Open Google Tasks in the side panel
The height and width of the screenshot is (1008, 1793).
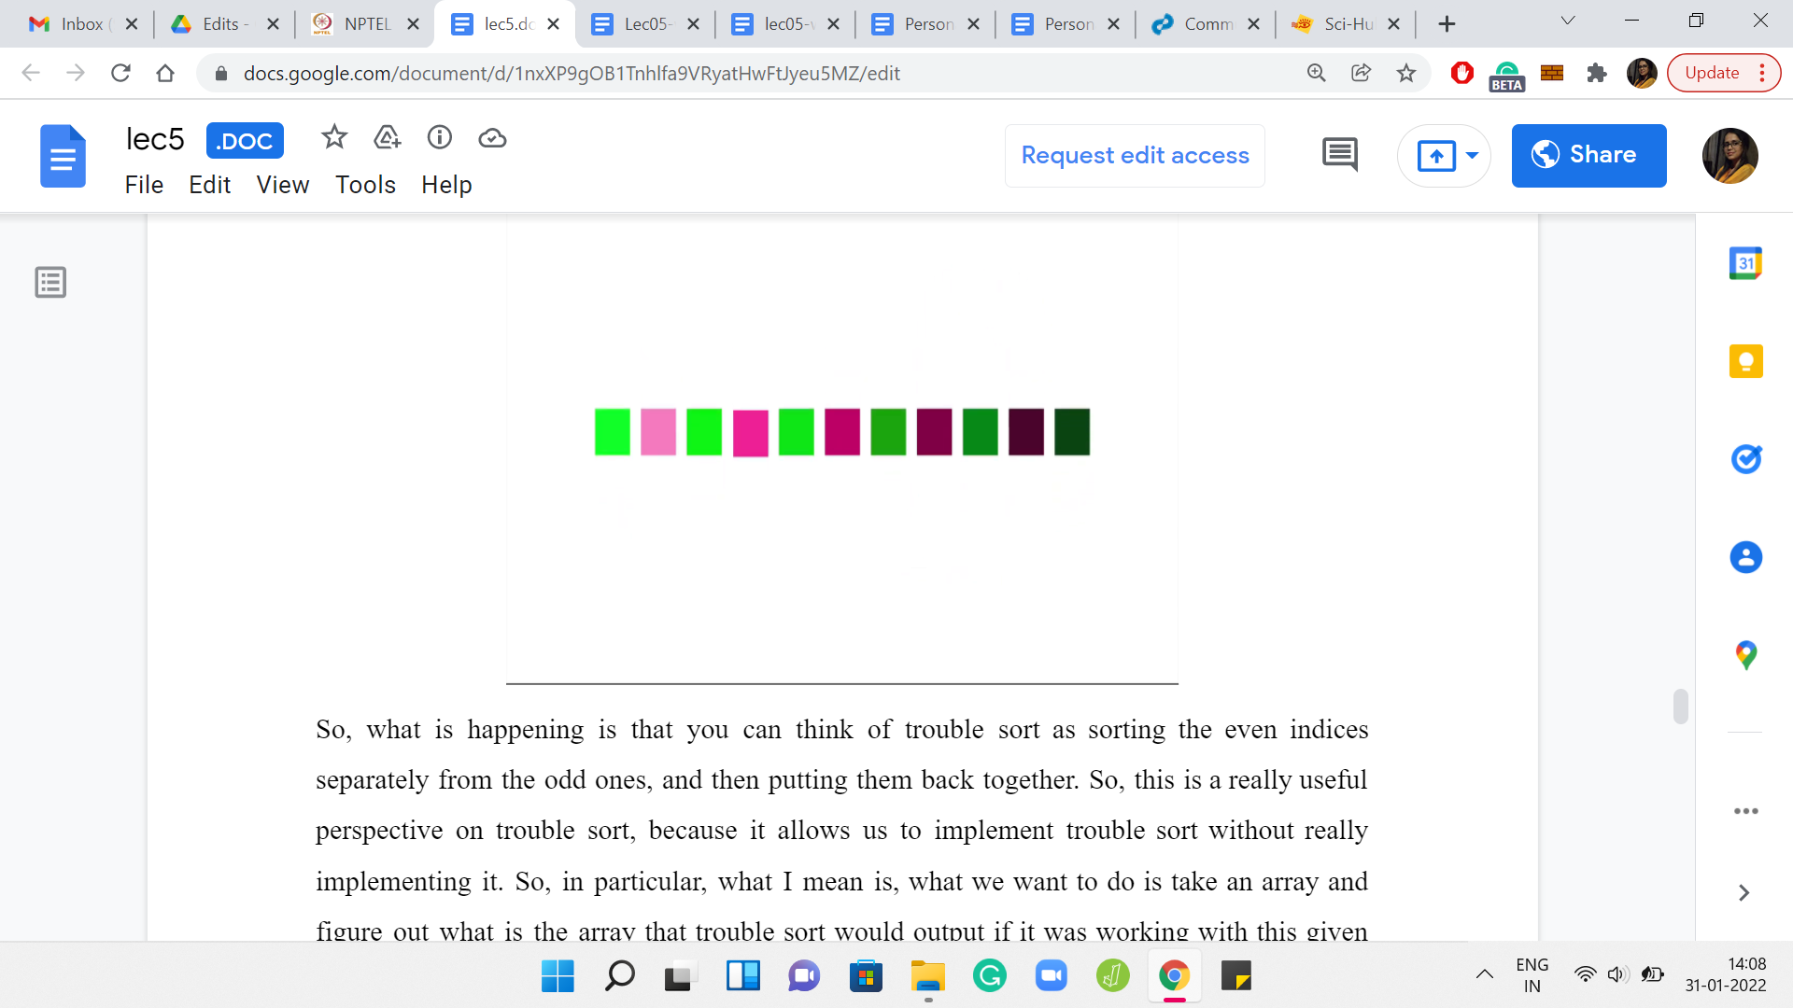pos(1744,459)
